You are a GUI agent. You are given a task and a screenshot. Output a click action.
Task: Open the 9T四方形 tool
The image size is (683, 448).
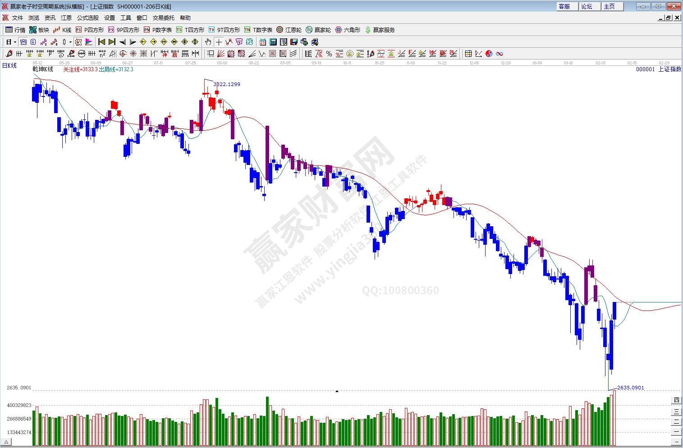point(224,30)
